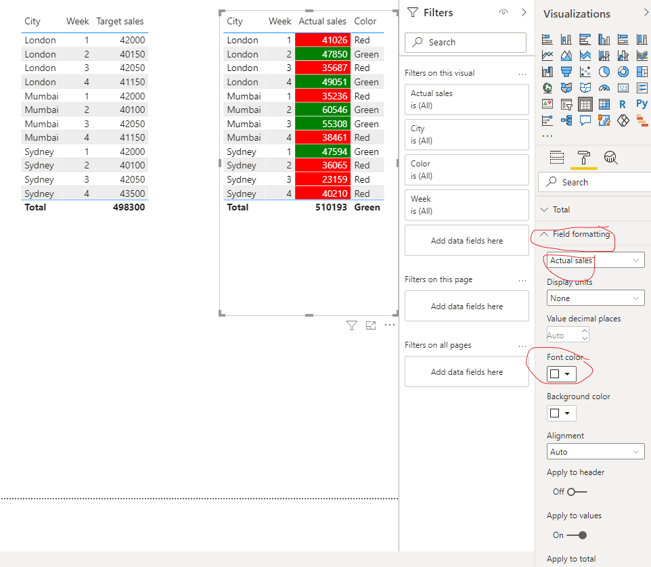Switch to the Format paint roller tab
The image size is (651, 567).
(584, 158)
